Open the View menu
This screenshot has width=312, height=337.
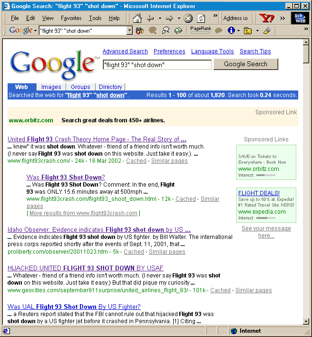tap(48, 18)
